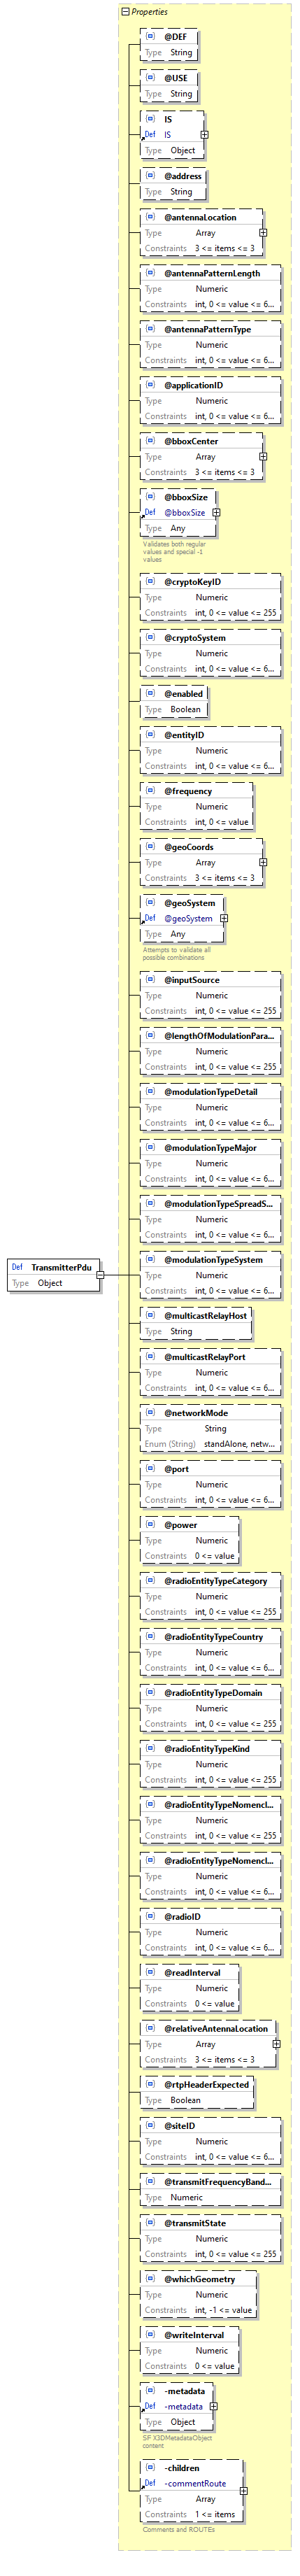
Task: Click the @antennaPatternLength property icon
Action: click(151, 273)
